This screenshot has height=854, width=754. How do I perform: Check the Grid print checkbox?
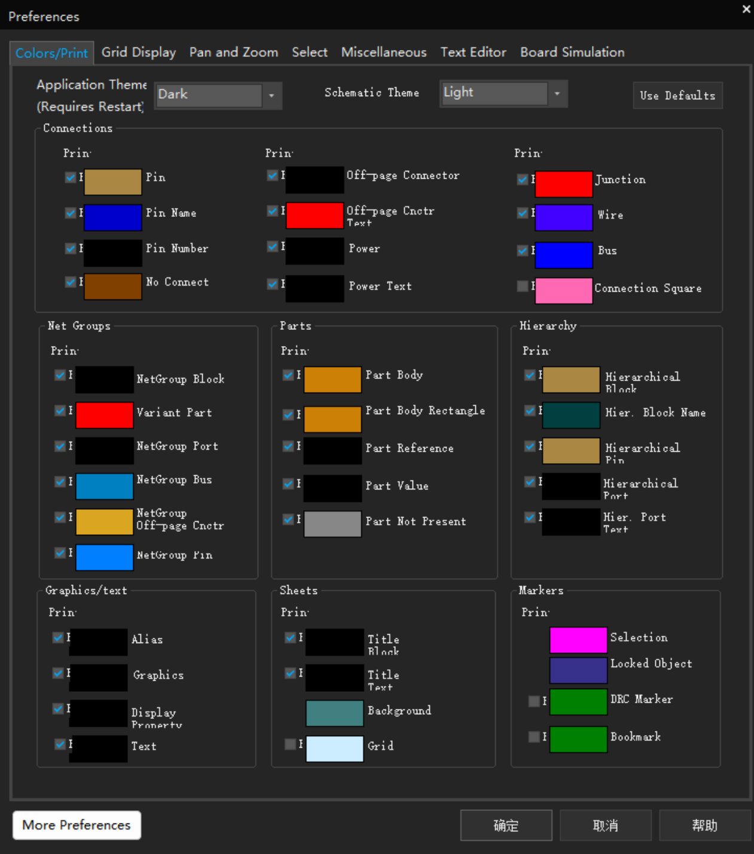point(291,744)
